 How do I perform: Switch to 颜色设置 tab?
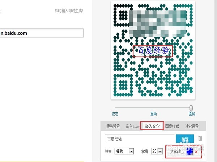click(113, 126)
